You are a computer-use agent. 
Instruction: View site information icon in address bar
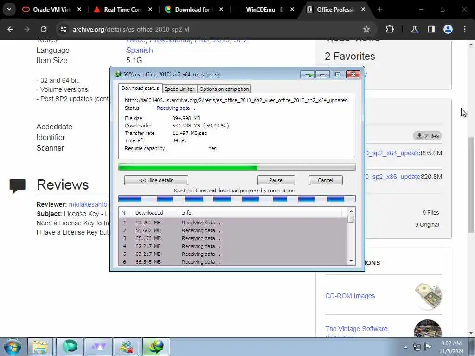(x=63, y=29)
